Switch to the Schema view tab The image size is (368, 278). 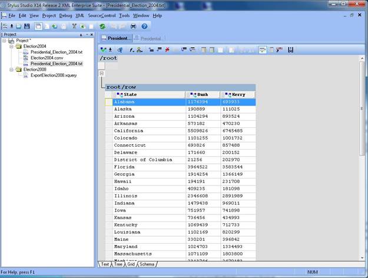147,264
